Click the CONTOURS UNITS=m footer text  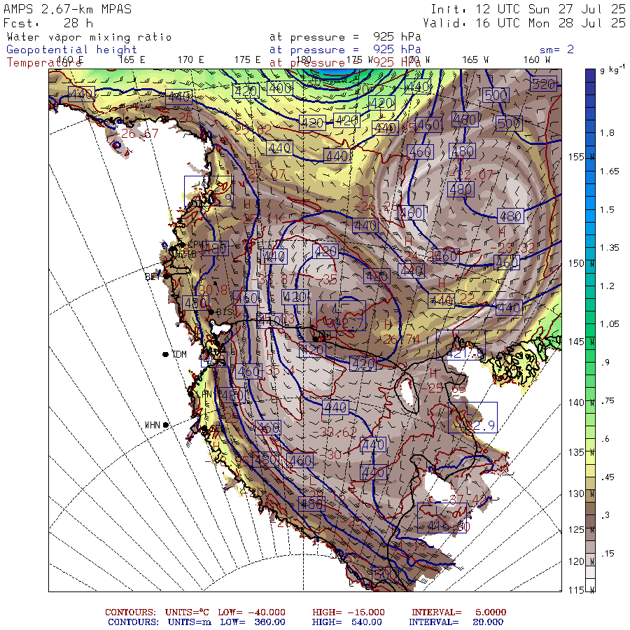[x=160, y=622]
